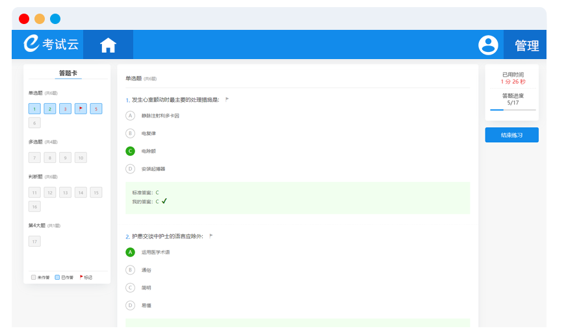Click the red 标记 legend flag
Viewport: 566px width, 335px height.
point(82,277)
